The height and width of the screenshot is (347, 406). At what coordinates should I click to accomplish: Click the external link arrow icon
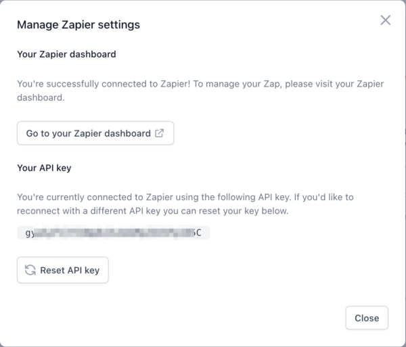click(x=159, y=133)
